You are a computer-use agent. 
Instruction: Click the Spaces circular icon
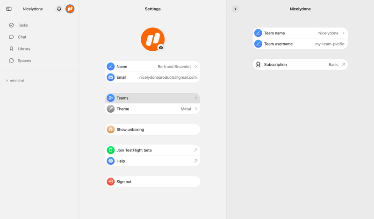(x=11, y=61)
